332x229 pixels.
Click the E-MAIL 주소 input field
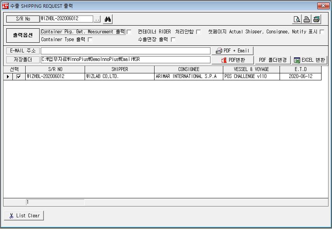[x=125, y=51]
